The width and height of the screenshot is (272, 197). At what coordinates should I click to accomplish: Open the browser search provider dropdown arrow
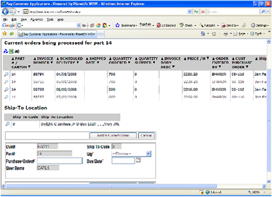coord(268,12)
